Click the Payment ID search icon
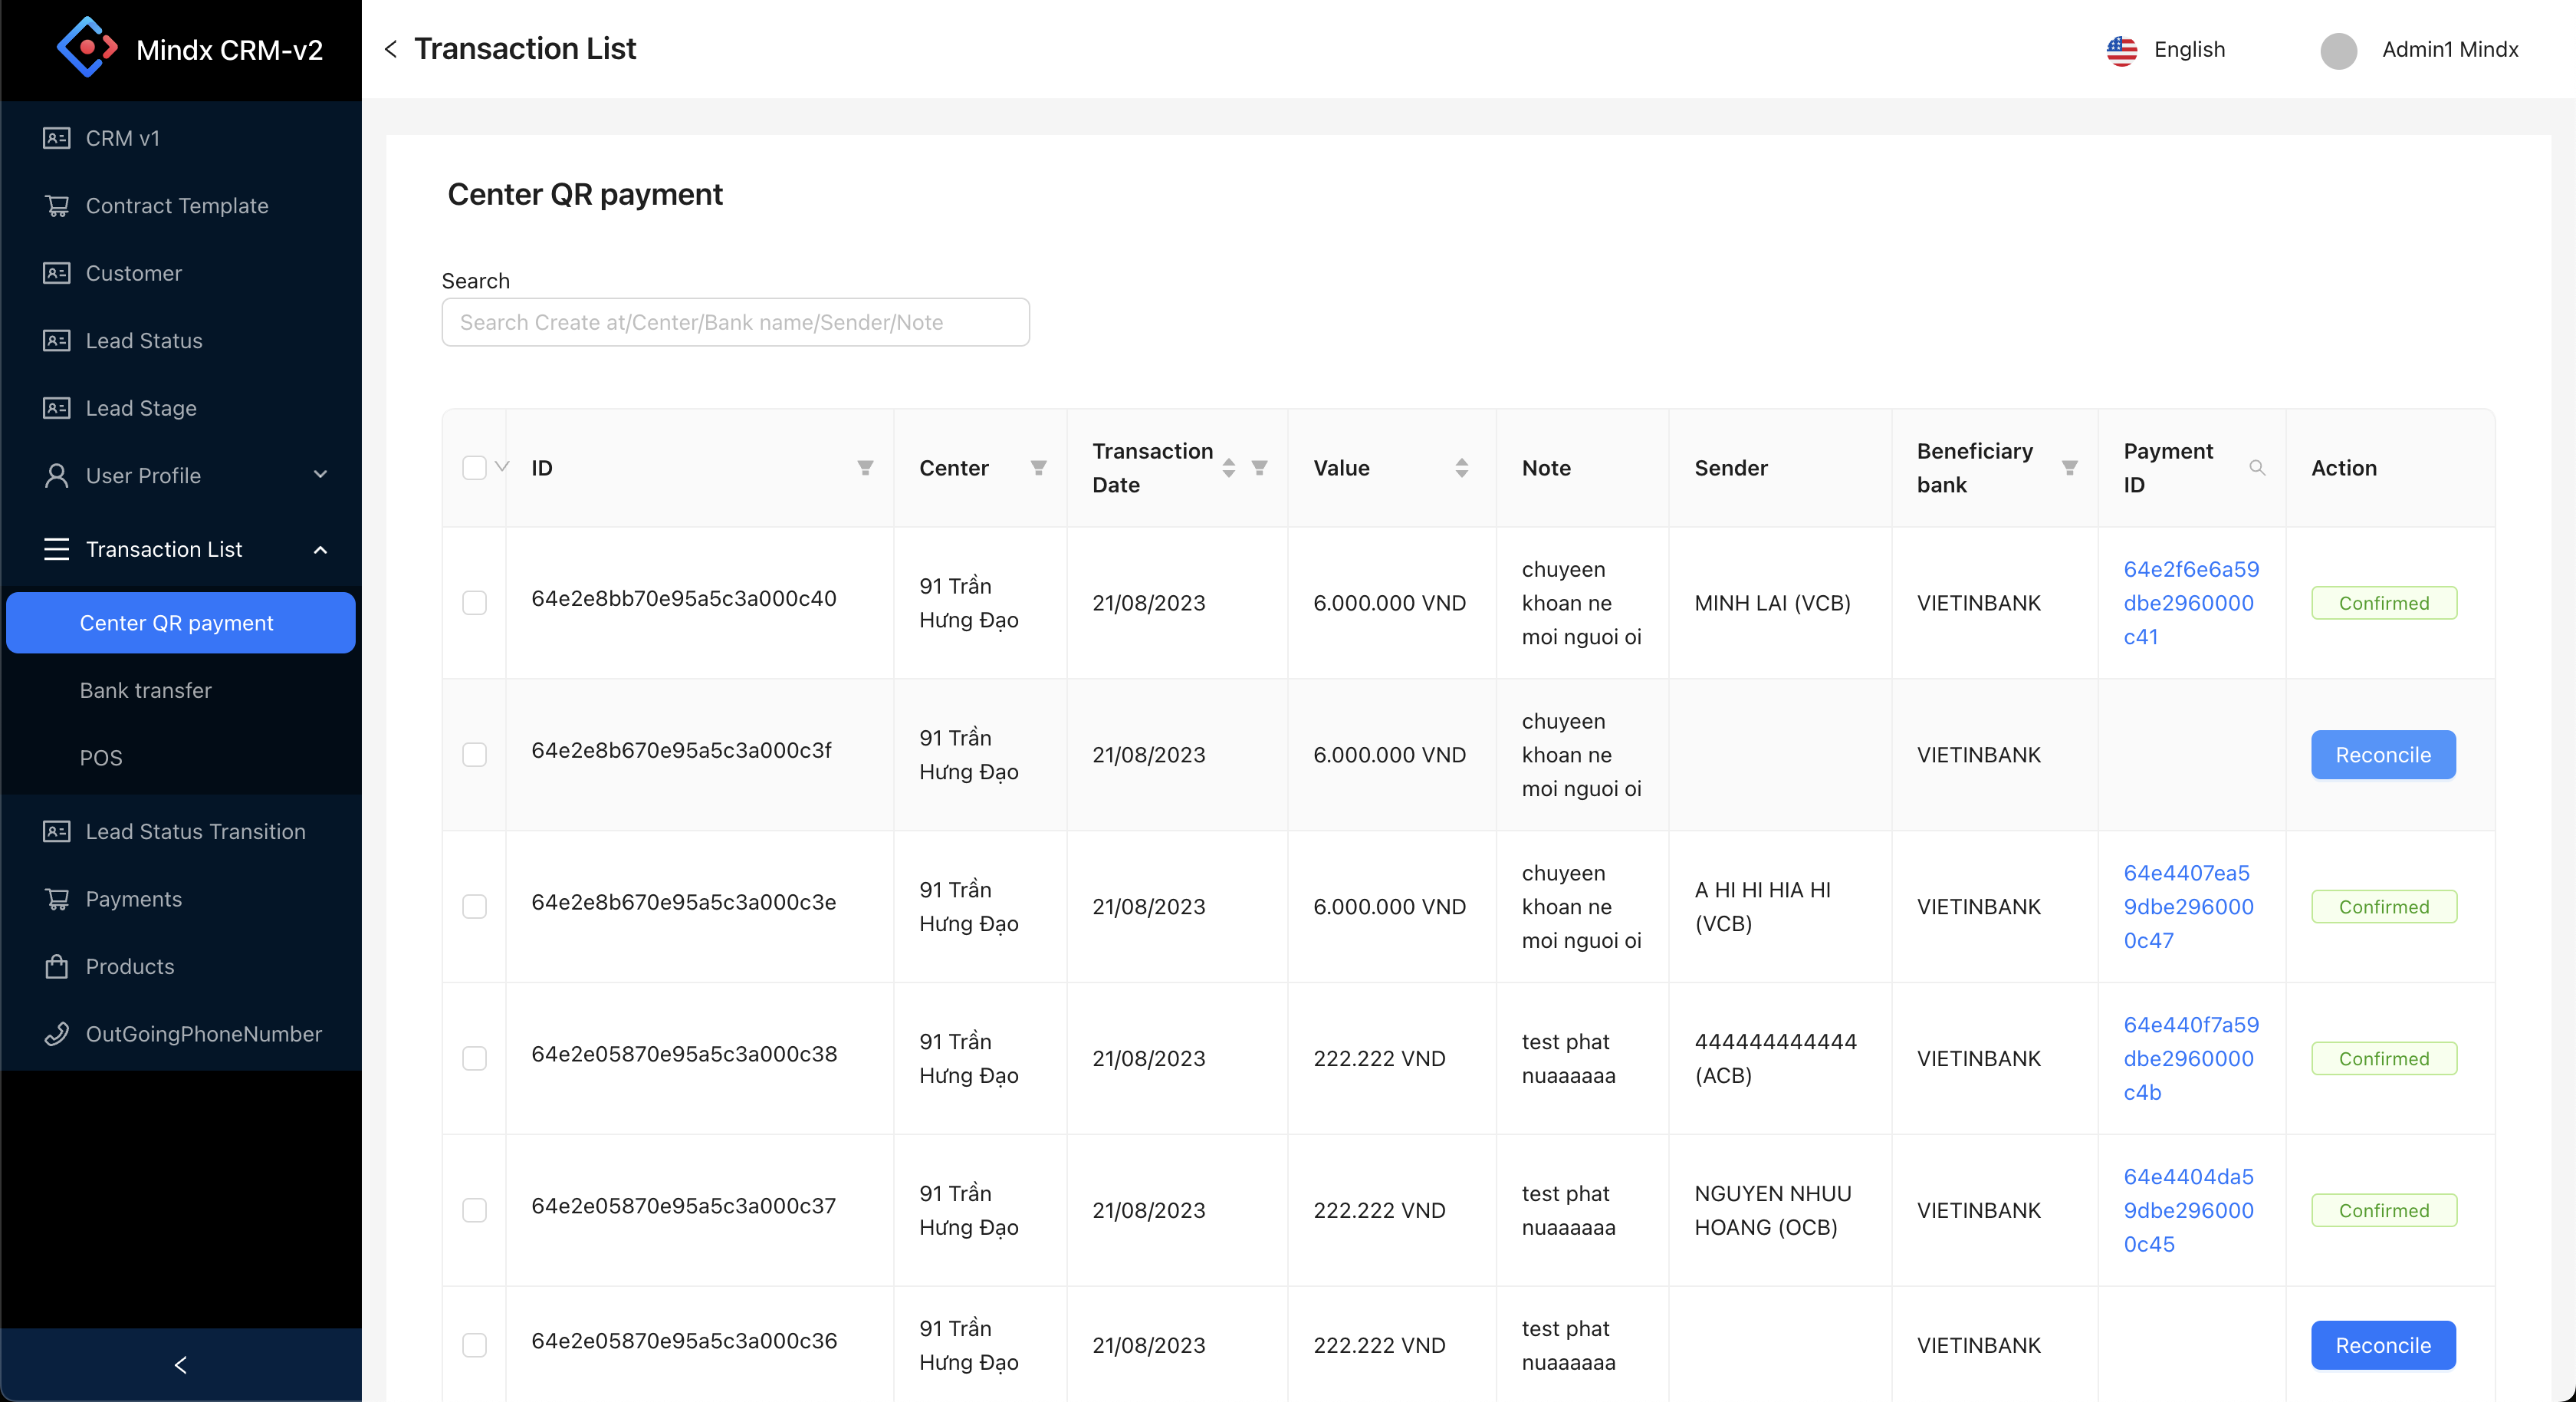 coord(2256,467)
